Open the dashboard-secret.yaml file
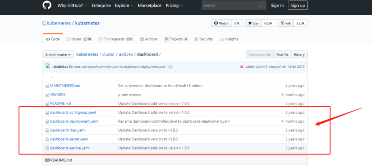The height and width of the screenshot is (166, 372). (x=69, y=139)
